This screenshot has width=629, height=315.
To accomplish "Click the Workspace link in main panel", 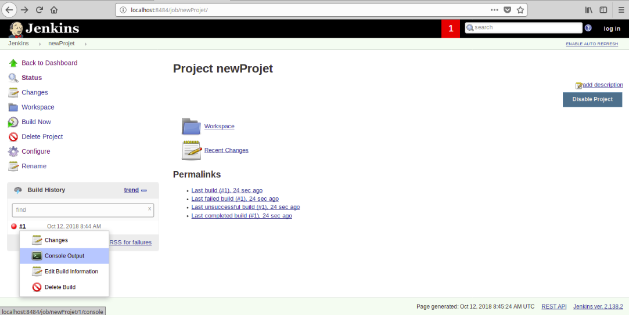I will [219, 126].
